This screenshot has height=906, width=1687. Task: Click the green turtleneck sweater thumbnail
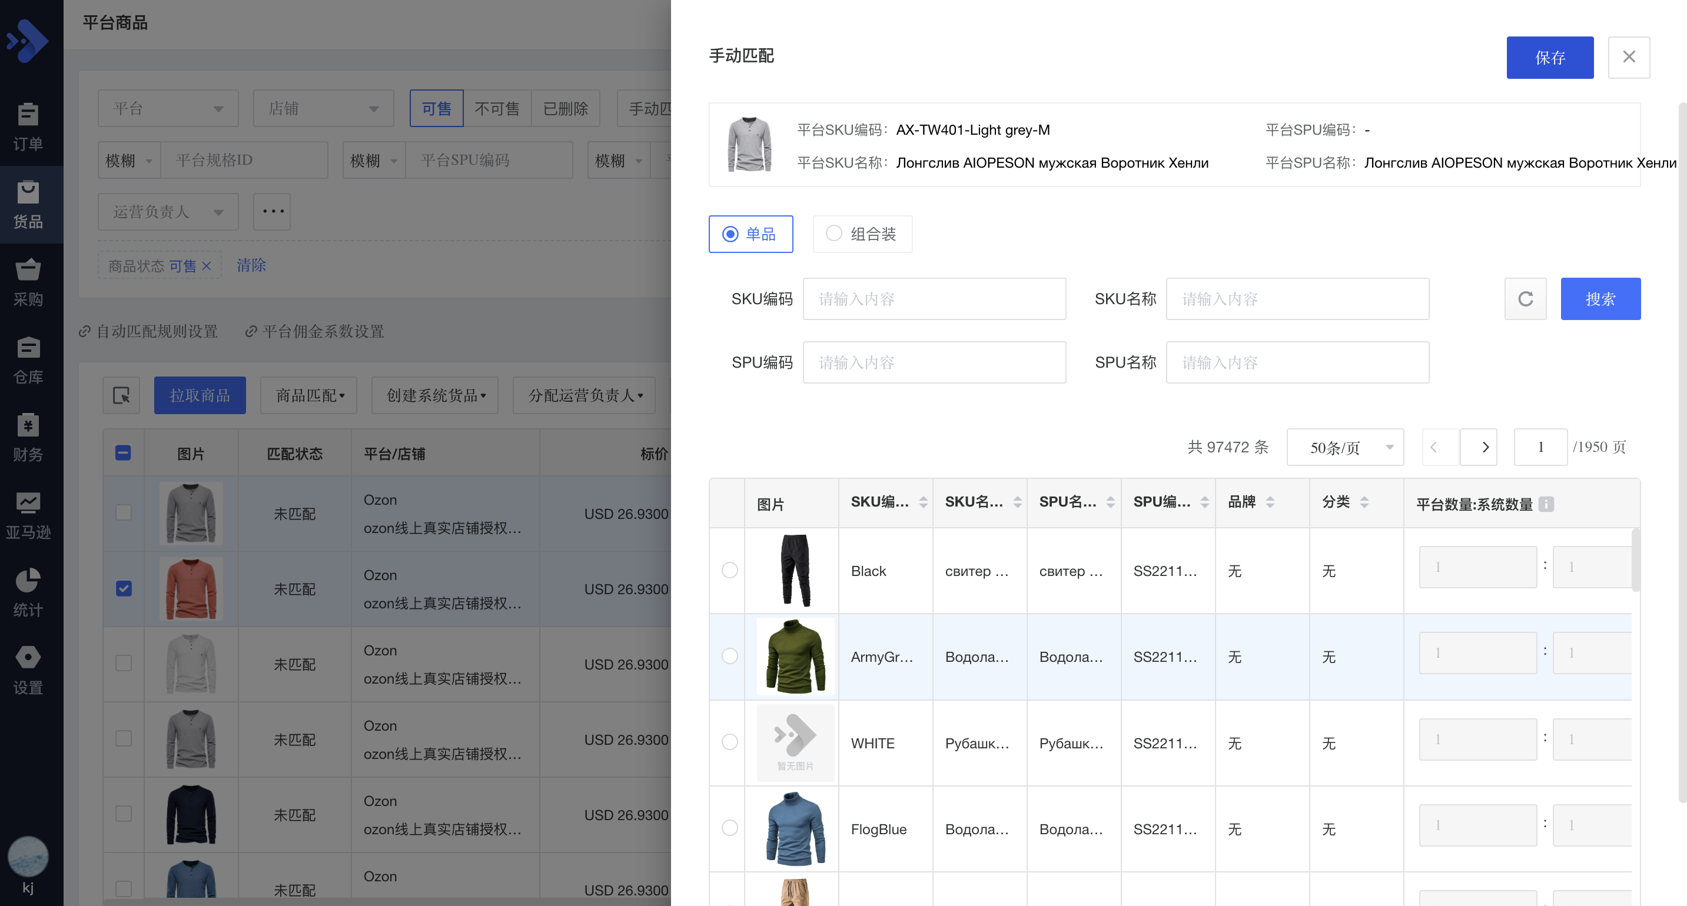point(795,656)
